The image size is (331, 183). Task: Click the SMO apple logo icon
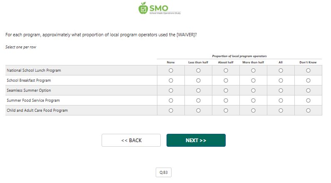tap(143, 8)
